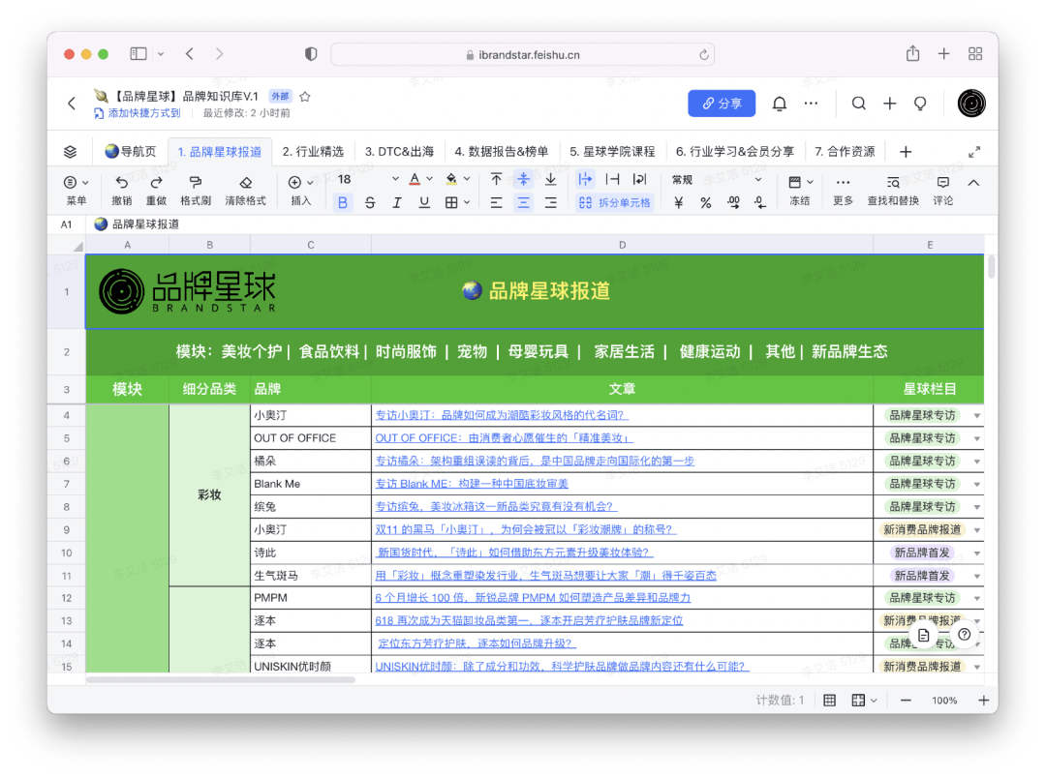Switch to tab 2 industry picks
1046x777 pixels.
pos(313,151)
